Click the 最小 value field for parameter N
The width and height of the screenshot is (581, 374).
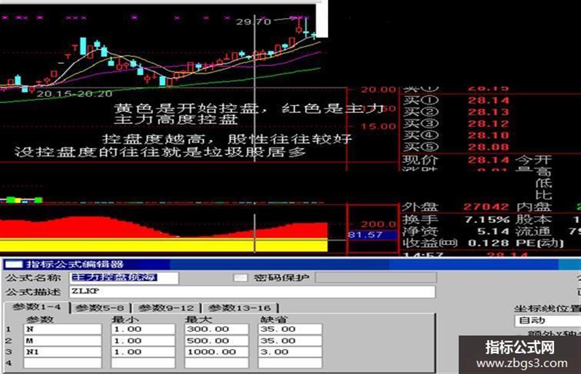[143, 329]
